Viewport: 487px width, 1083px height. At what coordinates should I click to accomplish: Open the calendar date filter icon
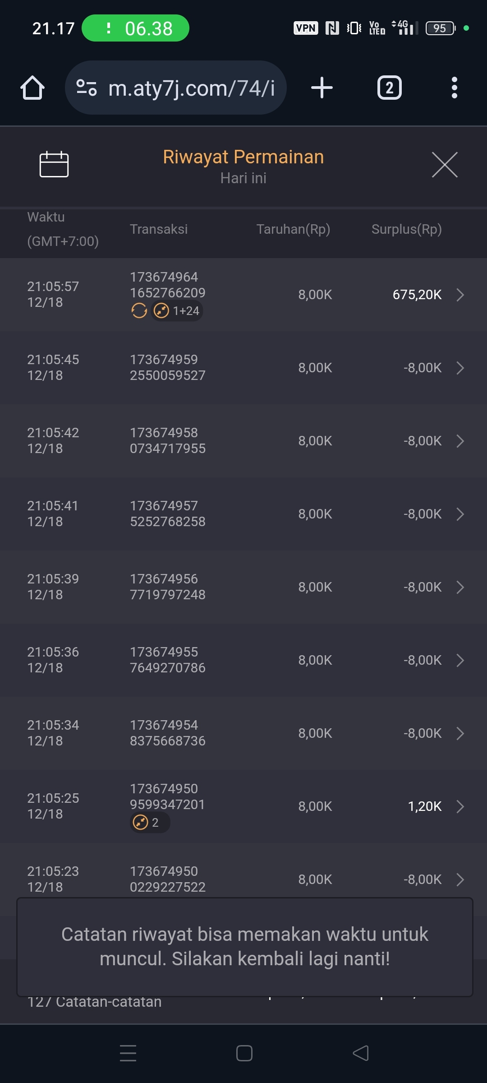54,164
